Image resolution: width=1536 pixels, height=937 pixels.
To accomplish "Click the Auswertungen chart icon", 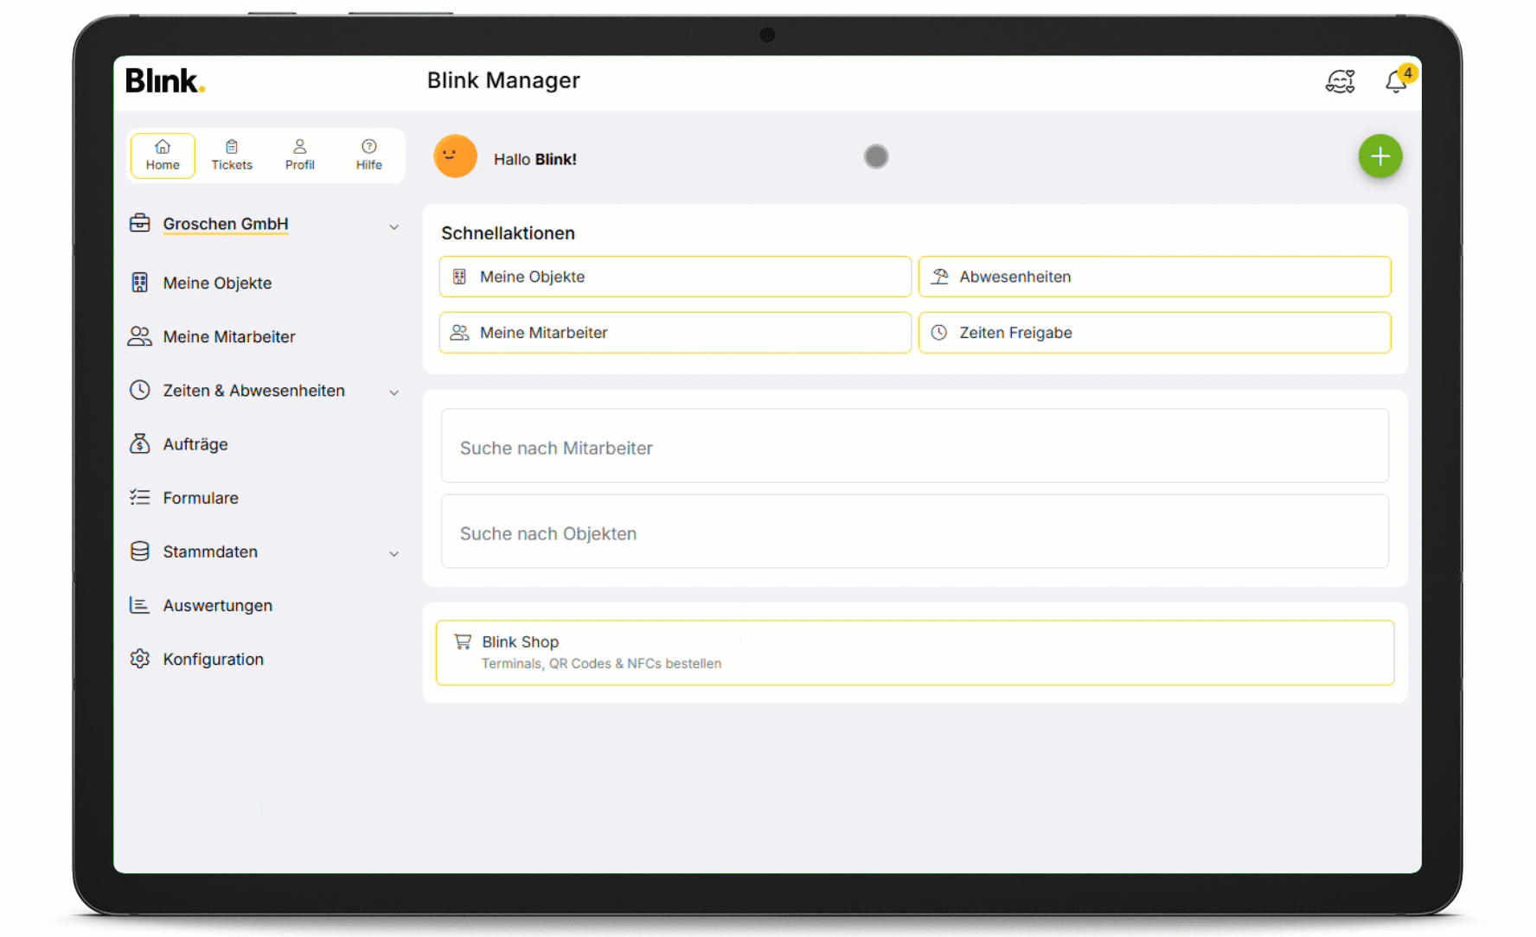I will pos(139,605).
